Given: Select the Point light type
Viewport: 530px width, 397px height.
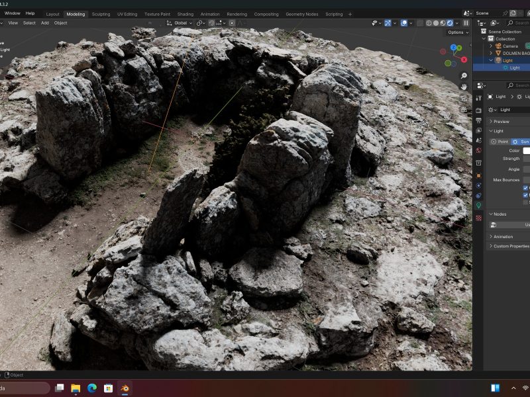Looking at the screenshot, I should 500,142.
